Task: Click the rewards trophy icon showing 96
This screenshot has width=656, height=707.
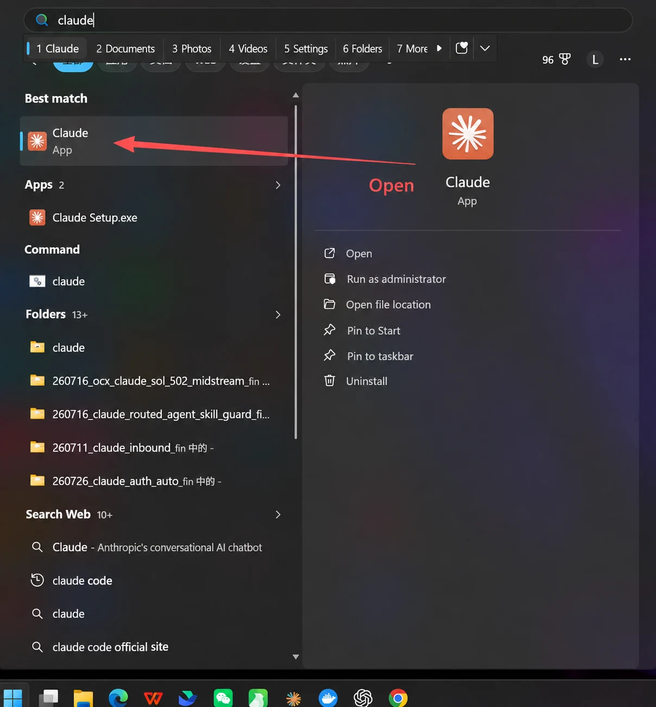Action: click(x=565, y=59)
